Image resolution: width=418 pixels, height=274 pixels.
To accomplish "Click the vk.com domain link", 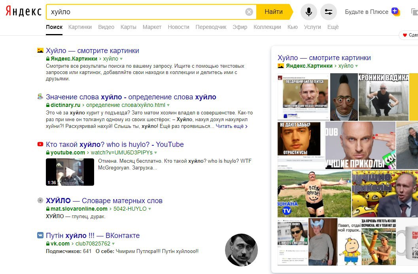I will click(x=60, y=244).
